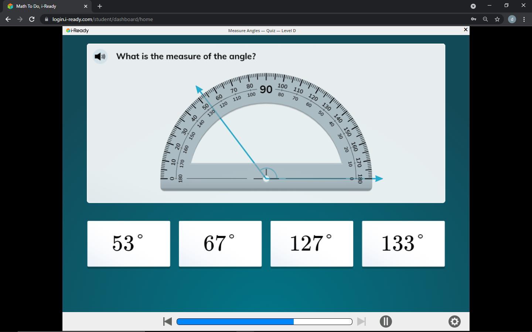Screen dimensions: 532x332
Task: Choose the 67° answer option
Action: [220, 244]
